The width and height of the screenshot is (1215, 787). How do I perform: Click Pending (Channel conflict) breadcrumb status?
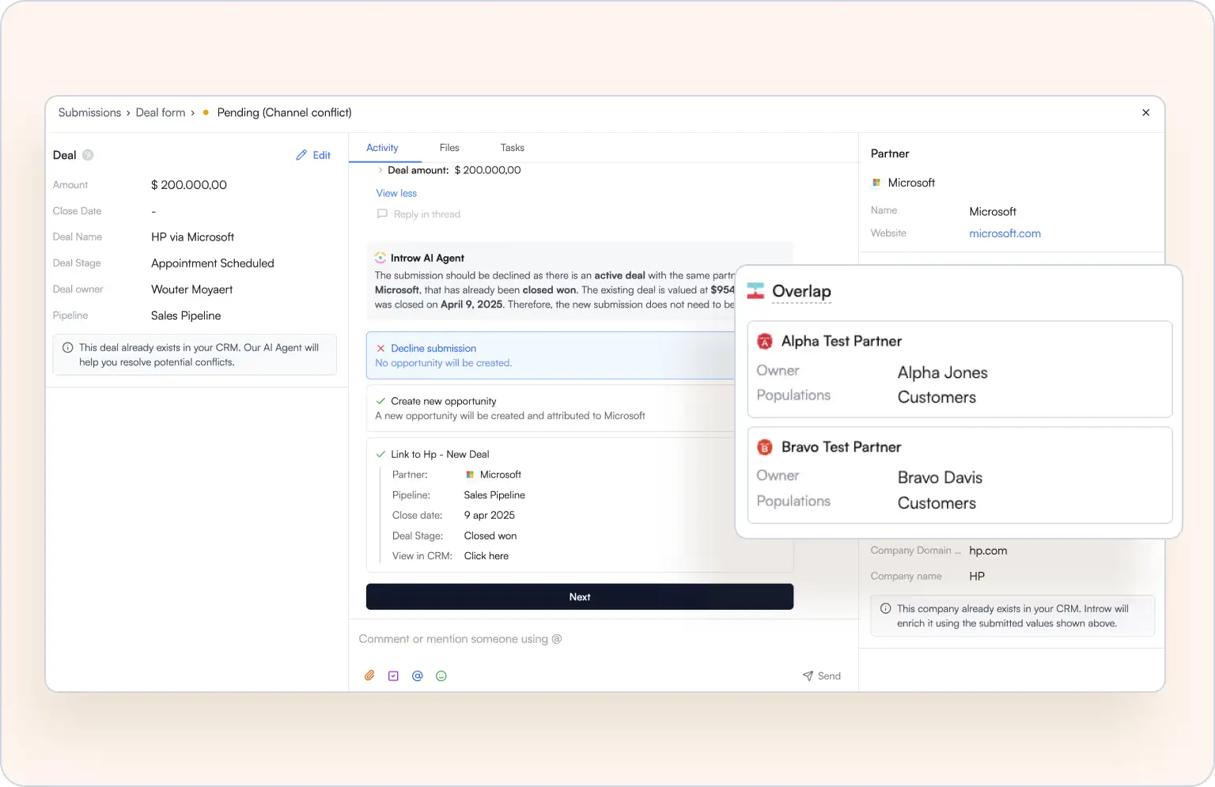point(284,112)
